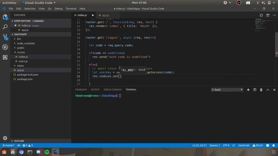Switch to the Debug Console tab

click(x=113, y=90)
